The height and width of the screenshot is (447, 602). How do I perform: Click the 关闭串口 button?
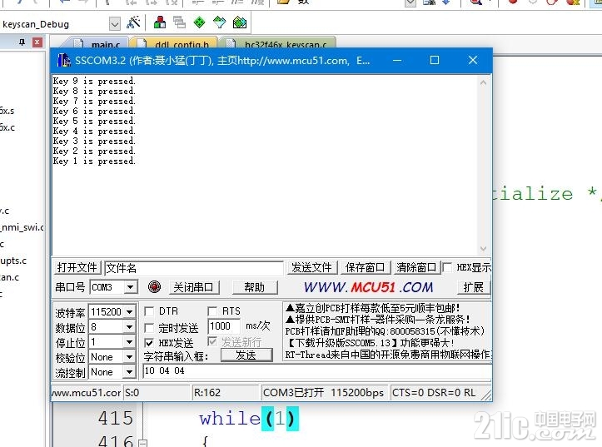pos(193,287)
